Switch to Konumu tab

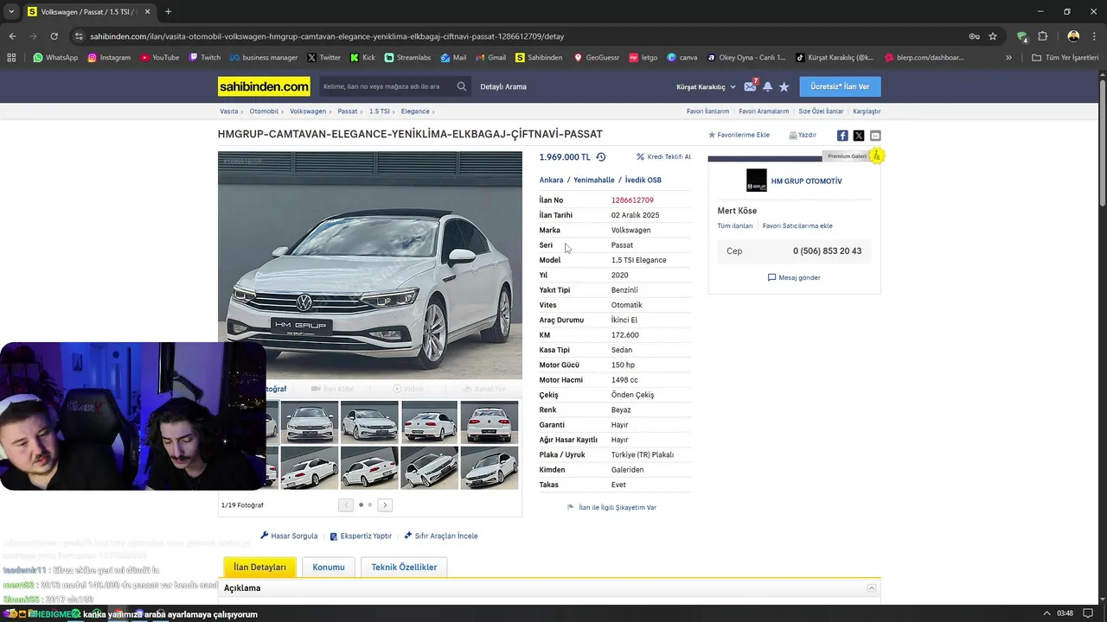pos(329,568)
